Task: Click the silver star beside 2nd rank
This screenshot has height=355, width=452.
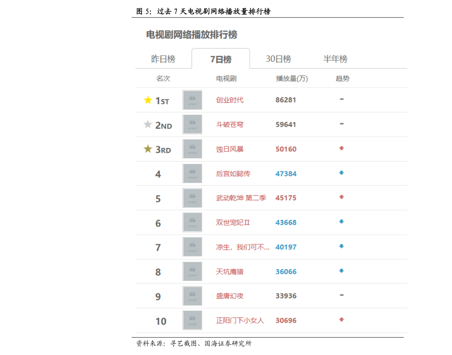Action: [x=148, y=124]
